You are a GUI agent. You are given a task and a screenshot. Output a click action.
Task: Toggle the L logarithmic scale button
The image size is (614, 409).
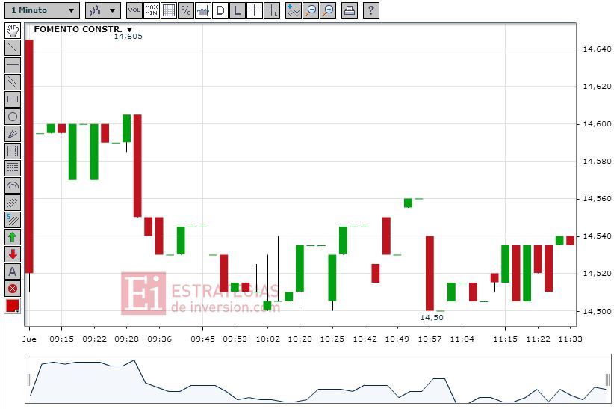coord(238,10)
